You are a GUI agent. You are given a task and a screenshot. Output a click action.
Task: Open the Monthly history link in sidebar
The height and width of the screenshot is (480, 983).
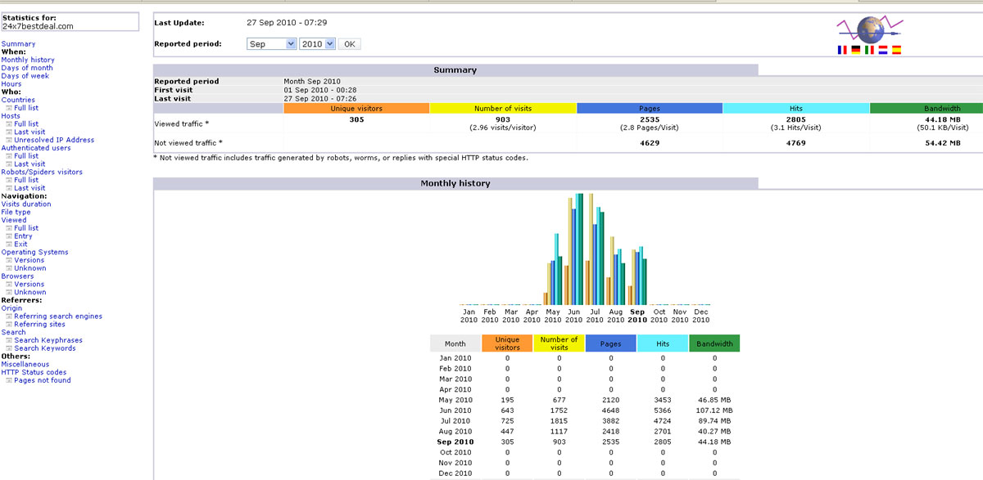28,60
